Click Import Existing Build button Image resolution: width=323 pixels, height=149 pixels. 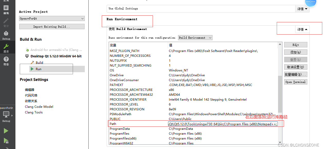pyautogui.click(x=52, y=27)
